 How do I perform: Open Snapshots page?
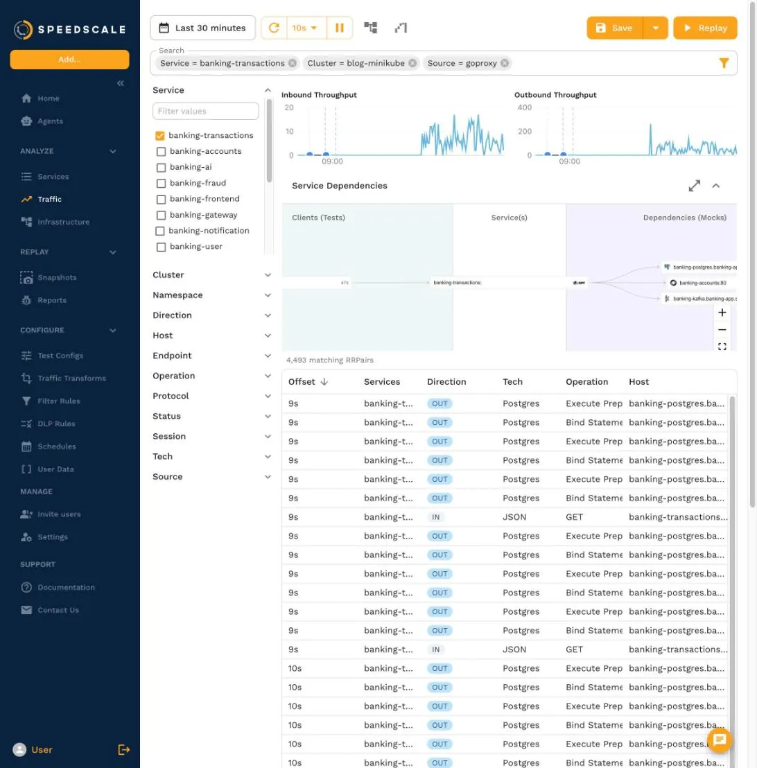click(57, 277)
